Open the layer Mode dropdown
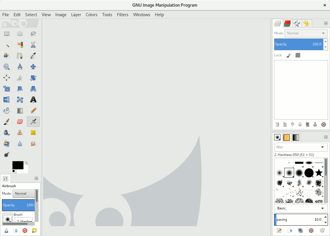The image size is (330, 236). click(x=306, y=33)
